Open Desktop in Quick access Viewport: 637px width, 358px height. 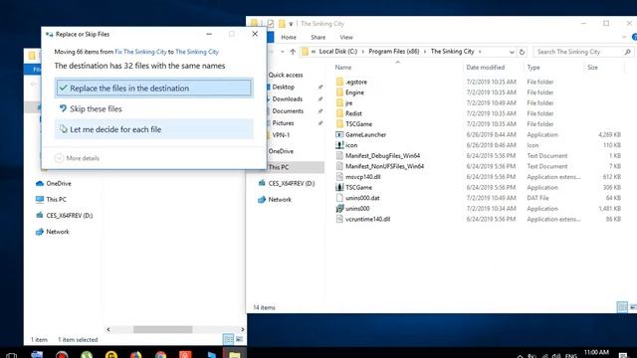pyautogui.click(x=283, y=87)
